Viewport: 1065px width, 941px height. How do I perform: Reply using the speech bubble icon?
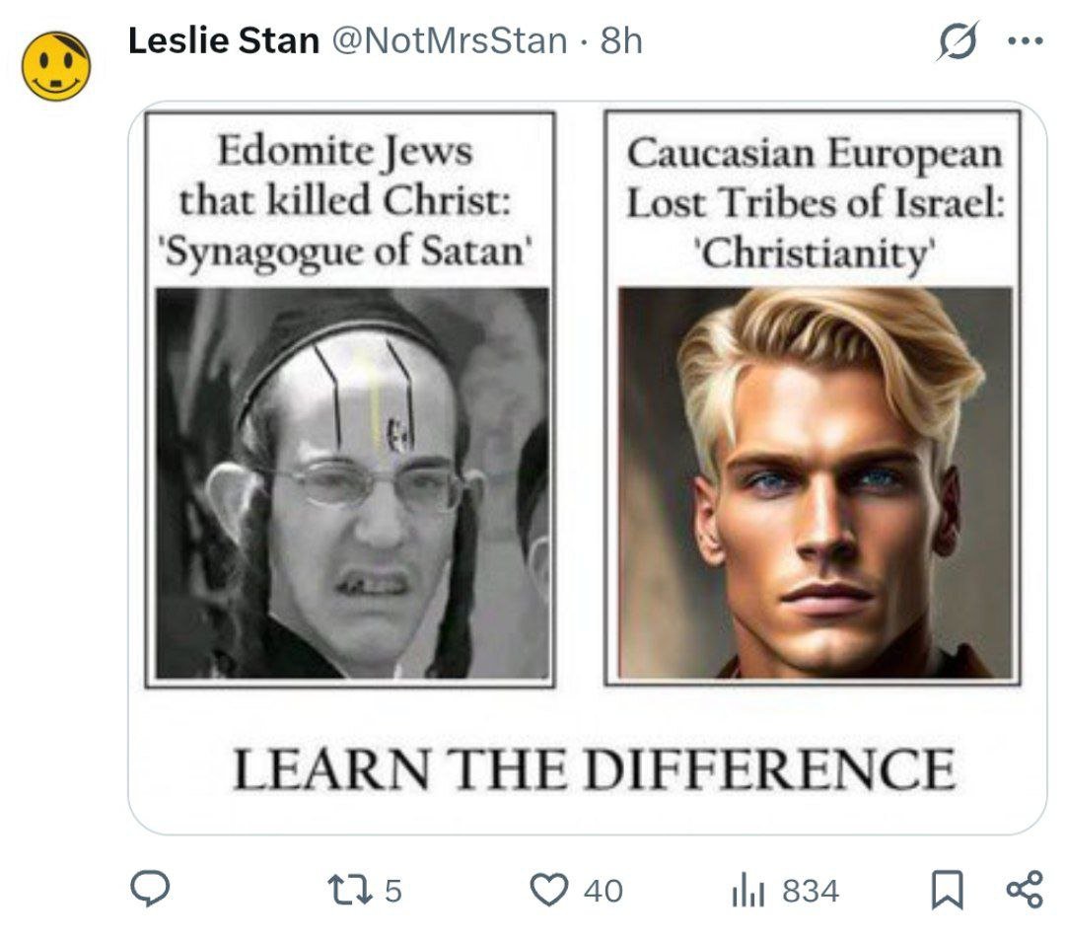(x=150, y=890)
